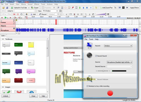Click the big red record button
The height and width of the screenshot is (102, 141).
pyautogui.click(x=110, y=93)
